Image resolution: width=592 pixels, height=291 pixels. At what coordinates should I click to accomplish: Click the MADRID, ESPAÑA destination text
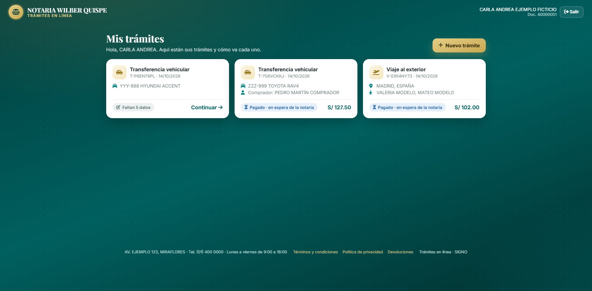pos(396,86)
